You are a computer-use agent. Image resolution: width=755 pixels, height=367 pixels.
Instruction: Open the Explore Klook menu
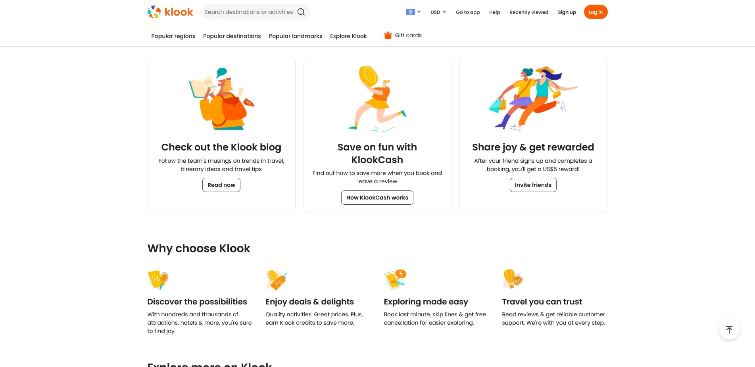click(x=348, y=36)
